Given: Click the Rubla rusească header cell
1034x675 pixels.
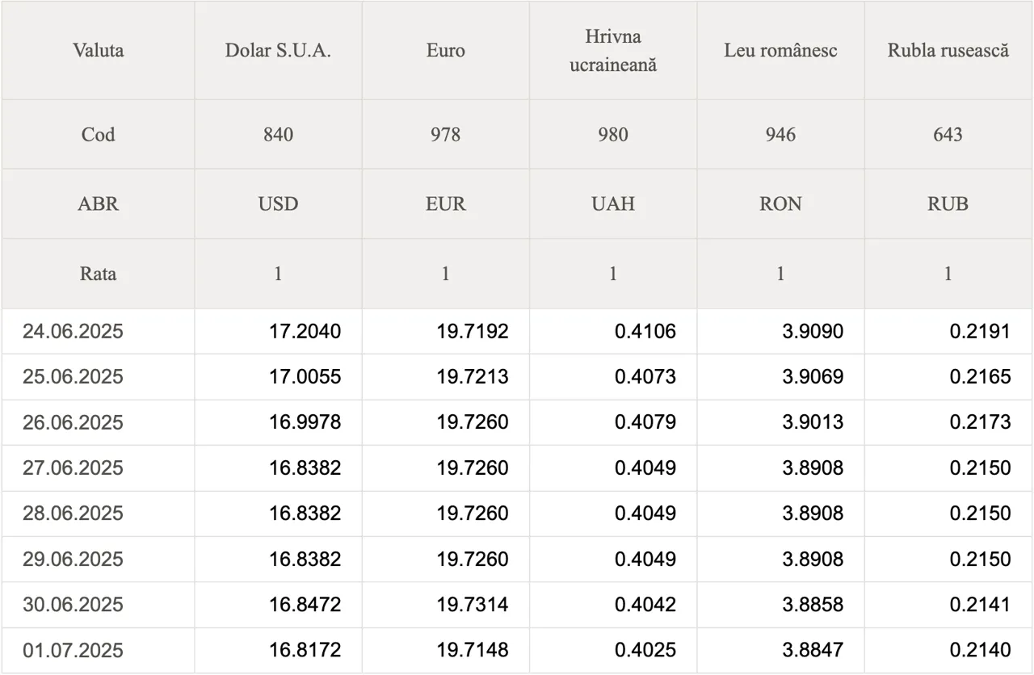Looking at the screenshot, I should [948, 50].
